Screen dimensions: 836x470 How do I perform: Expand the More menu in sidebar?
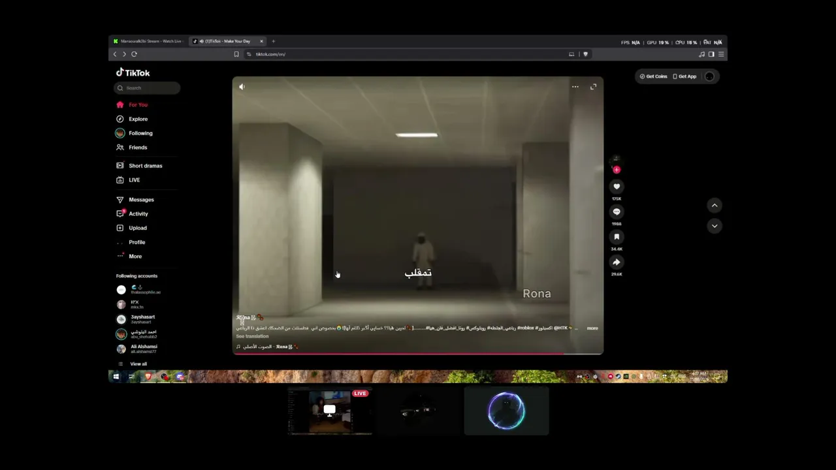[x=129, y=257]
